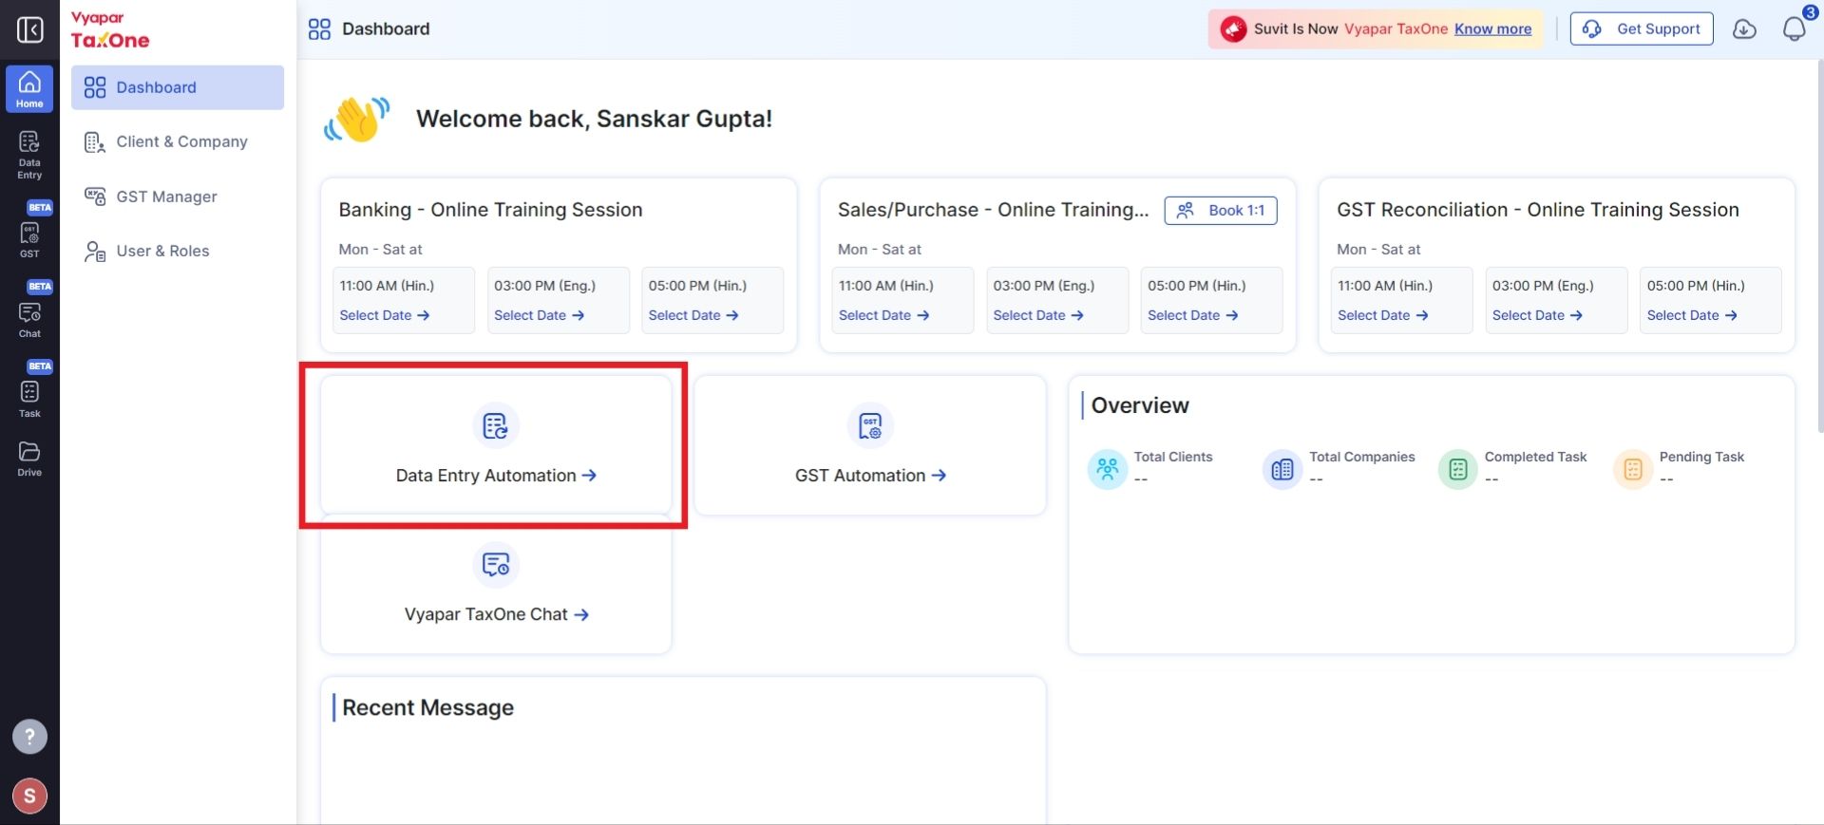Select Date for Sales/Purchase 05:00 PM session
The width and height of the screenshot is (1824, 825).
[x=1192, y=315]
